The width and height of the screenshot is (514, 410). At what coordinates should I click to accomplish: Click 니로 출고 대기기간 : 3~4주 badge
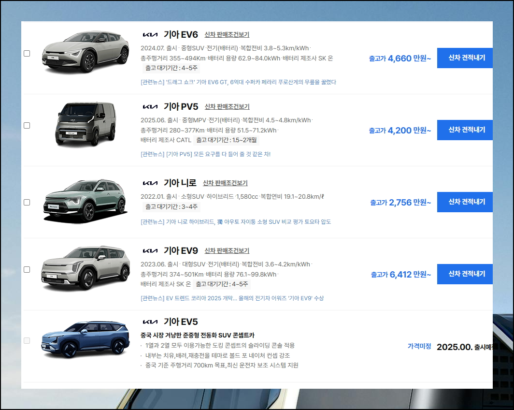[x=171, y=206]
